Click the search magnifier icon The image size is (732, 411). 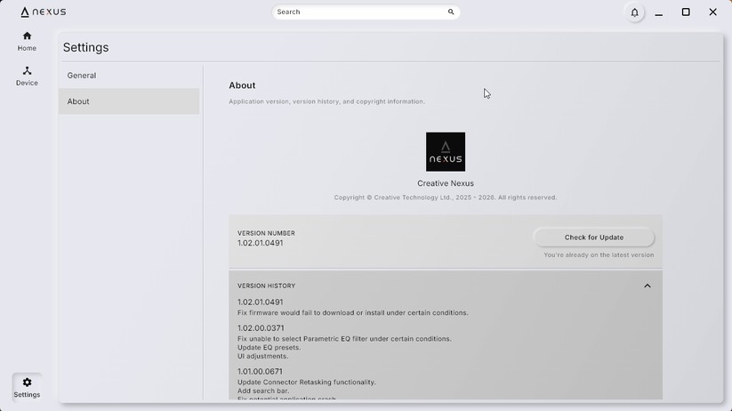[451, 12]
